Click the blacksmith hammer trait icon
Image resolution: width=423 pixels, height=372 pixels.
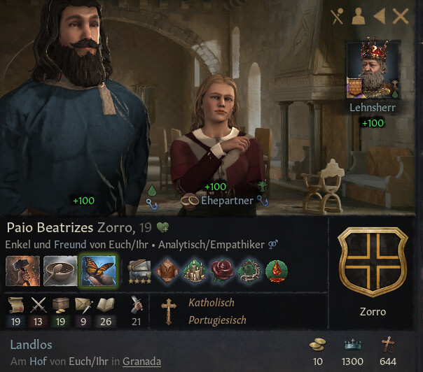[x=22, y=271]
